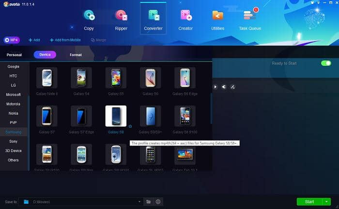The image size is (339, 209).
Task: Choose the phone profile below Galaxy S7
Action: pyautogui.click(x=47, y=154)
